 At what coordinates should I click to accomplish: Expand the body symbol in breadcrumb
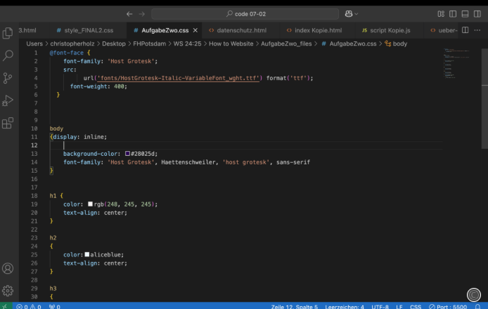tap(399, 44)
